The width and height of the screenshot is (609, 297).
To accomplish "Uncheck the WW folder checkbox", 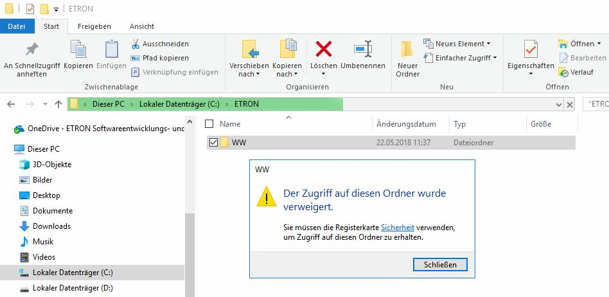I will 213,143.
